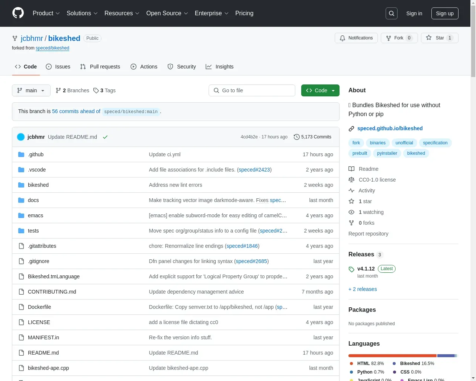The width and height of the screenshot is (476, 381).
Task: Open the 56 commits ahead of link
Action: coord(76,111)
